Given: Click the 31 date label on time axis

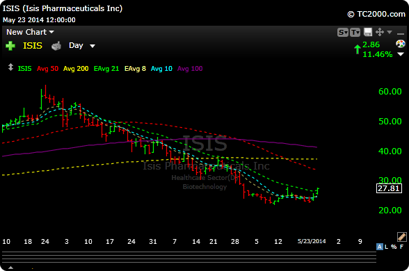Looking at the screenshot, I should tap(153, 242).
